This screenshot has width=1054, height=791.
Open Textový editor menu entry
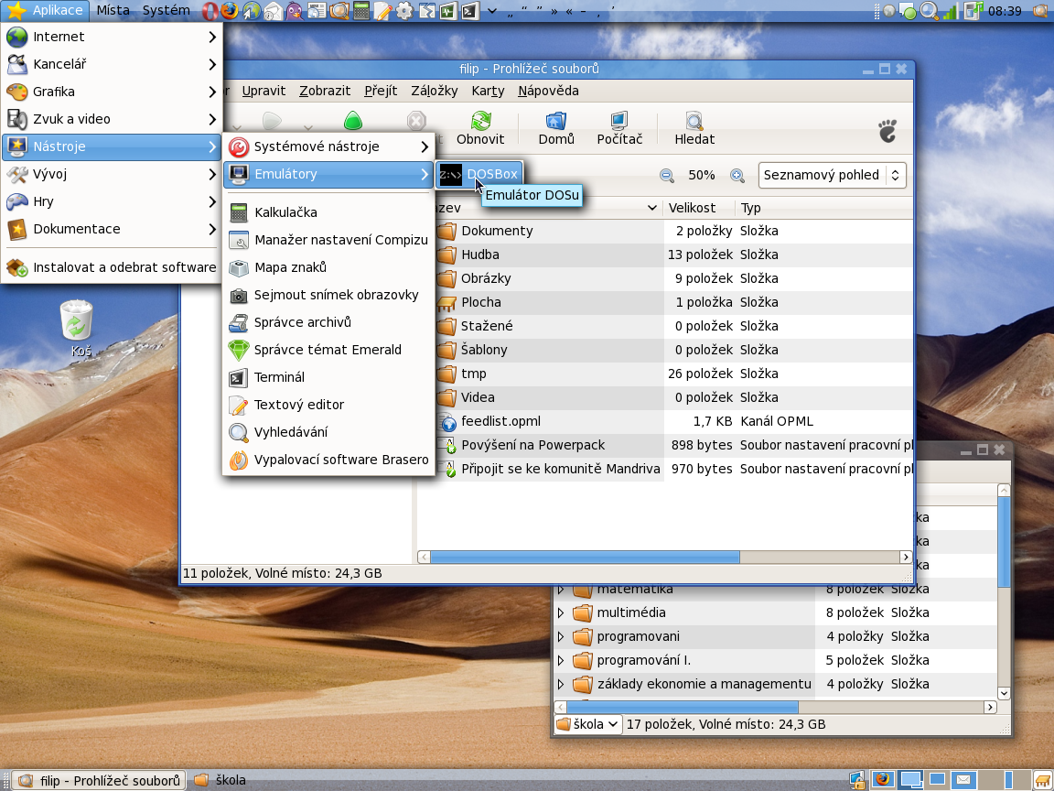point(328,405)
